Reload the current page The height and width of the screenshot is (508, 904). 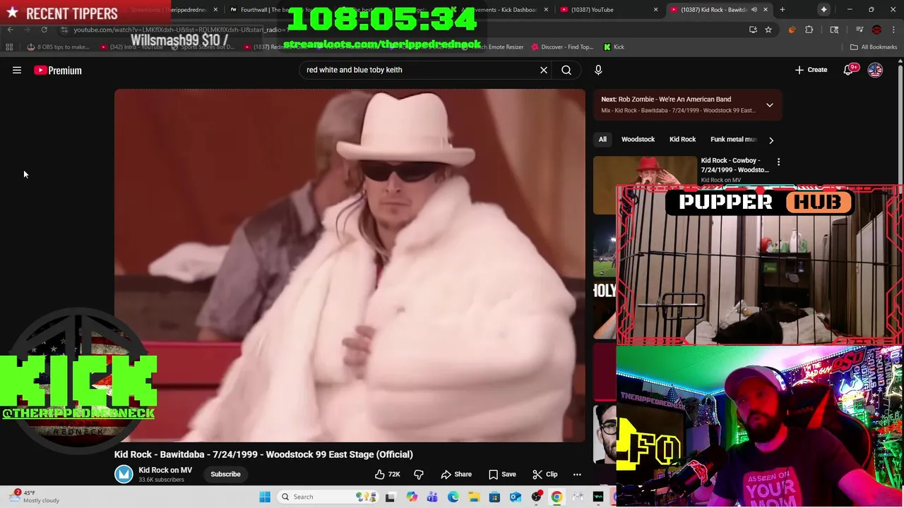(x=44, y=30)
